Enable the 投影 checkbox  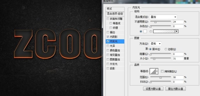pos(108,68)
